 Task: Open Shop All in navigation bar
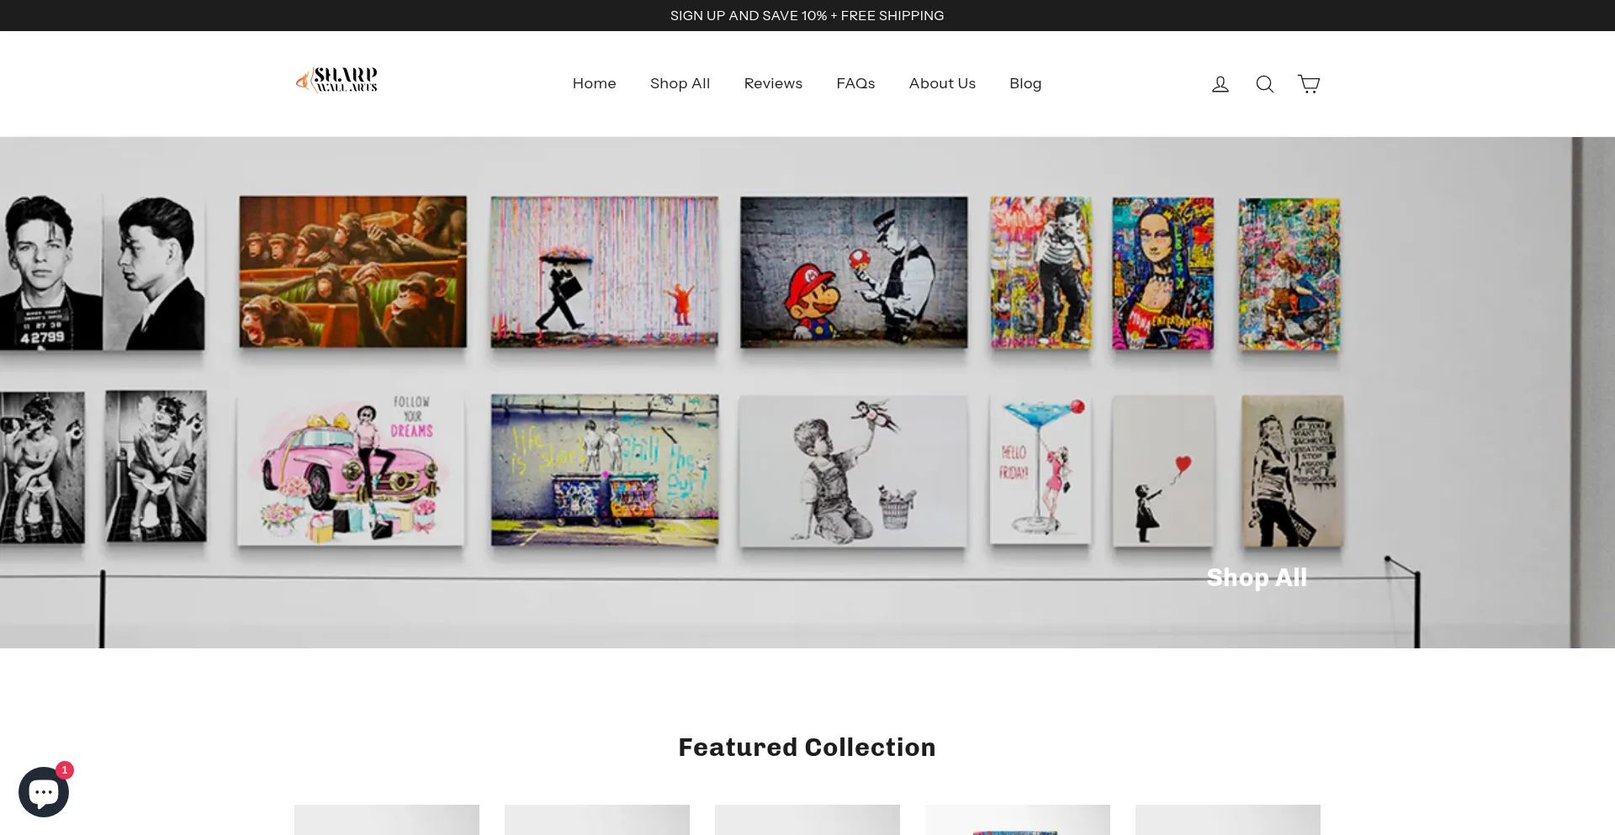680,83
